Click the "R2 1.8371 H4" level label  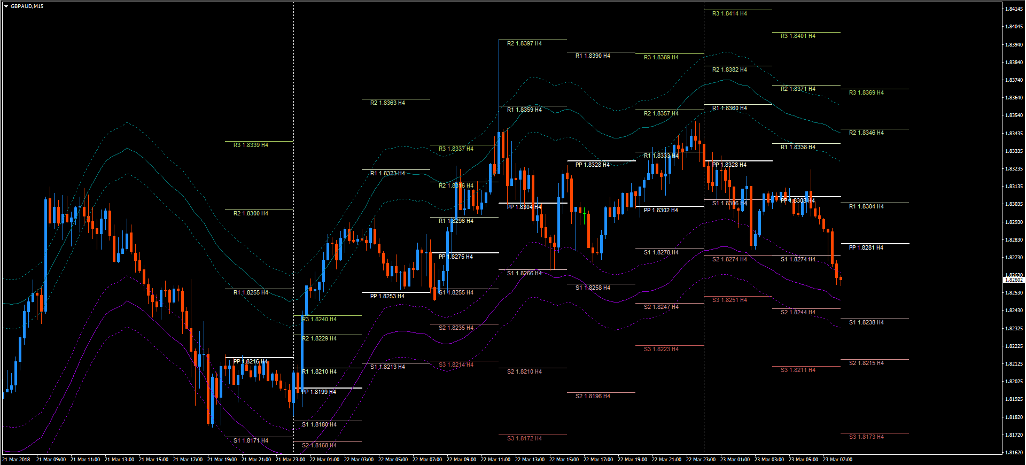[798, 89]
